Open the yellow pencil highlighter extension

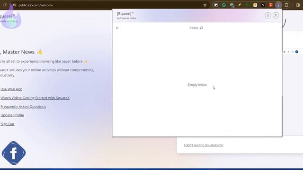(240, 5)
